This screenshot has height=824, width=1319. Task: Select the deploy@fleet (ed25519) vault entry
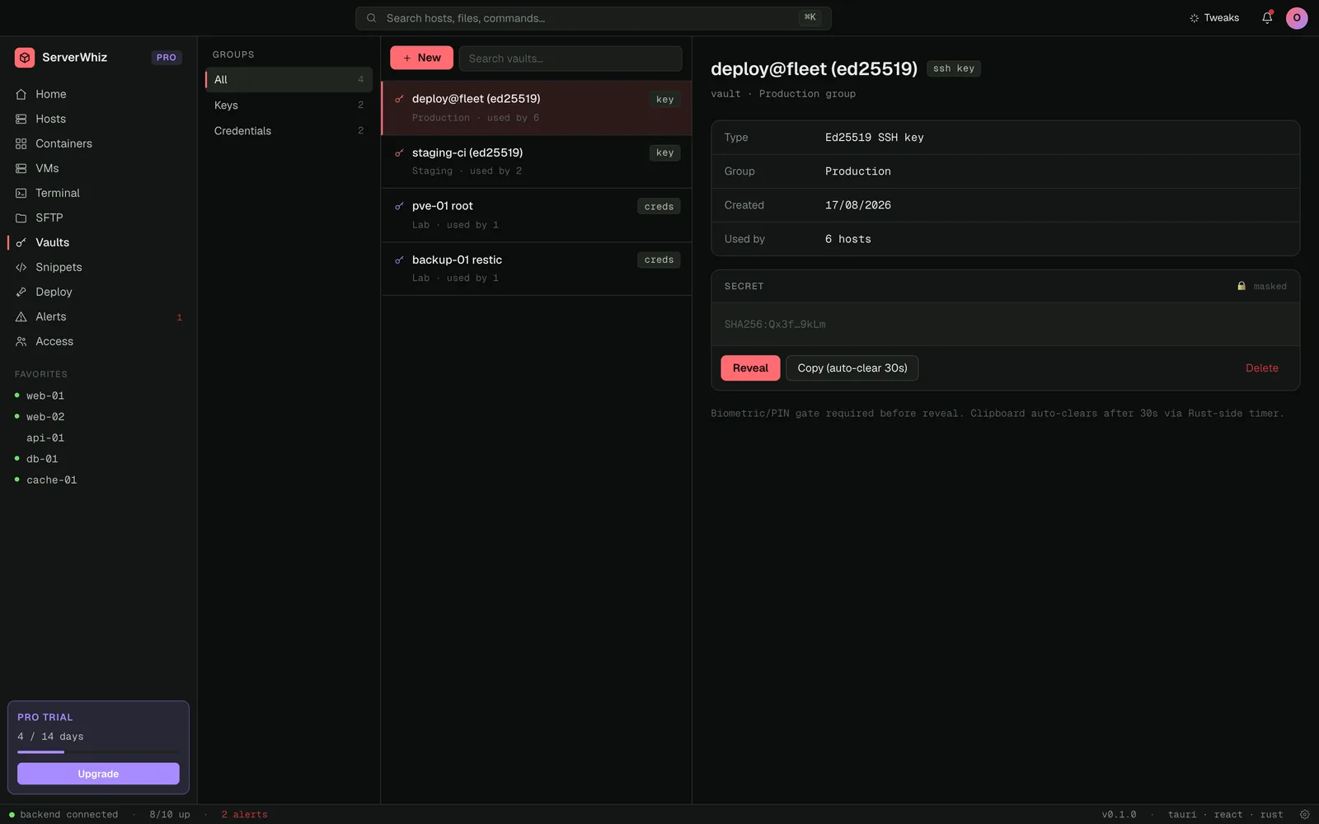click(x=536, y=108)
